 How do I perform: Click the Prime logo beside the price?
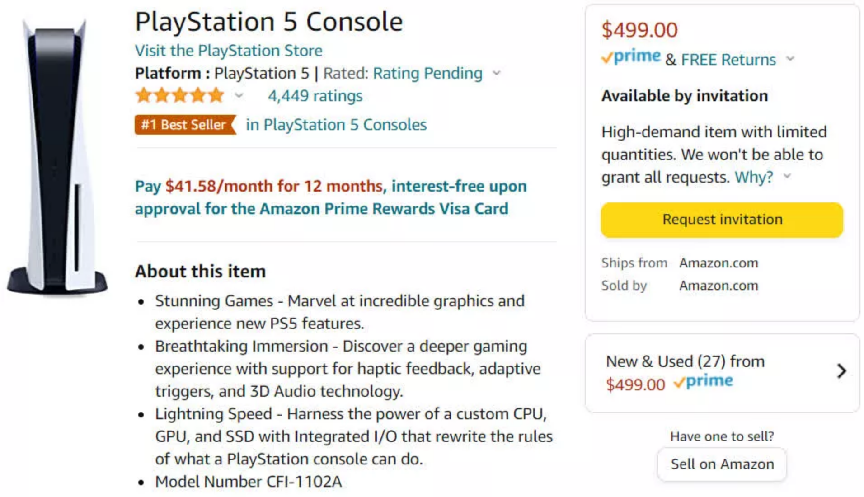click(x=631, y=57)
